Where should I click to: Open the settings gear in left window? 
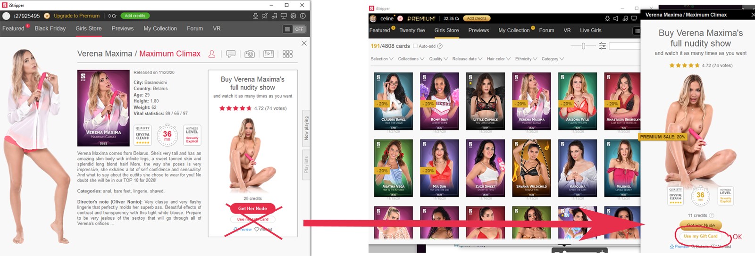tap(293, 16)
